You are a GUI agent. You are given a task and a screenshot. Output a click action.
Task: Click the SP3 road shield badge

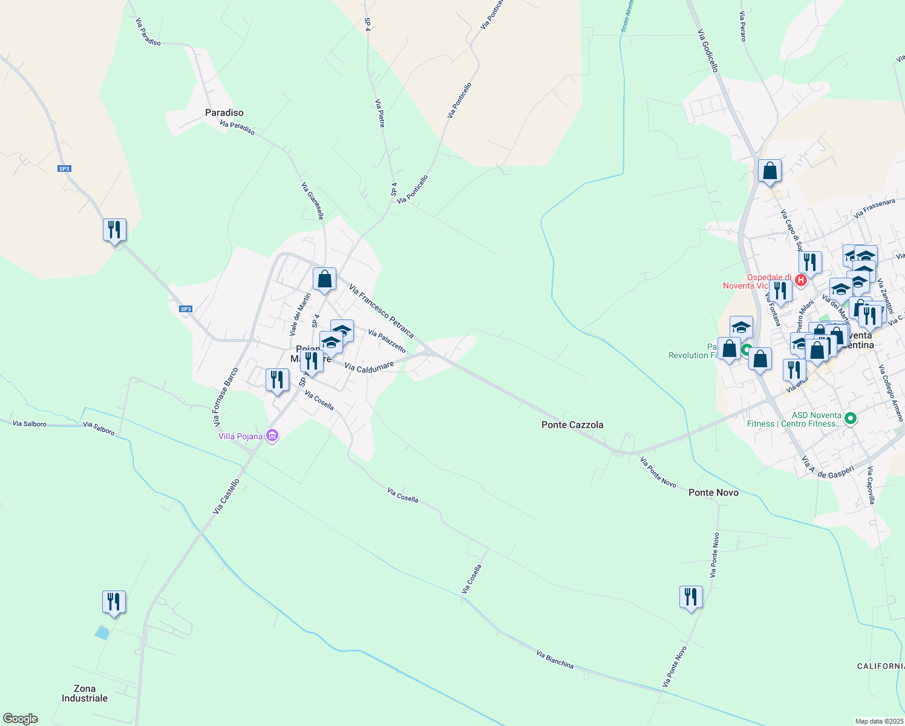64,168
